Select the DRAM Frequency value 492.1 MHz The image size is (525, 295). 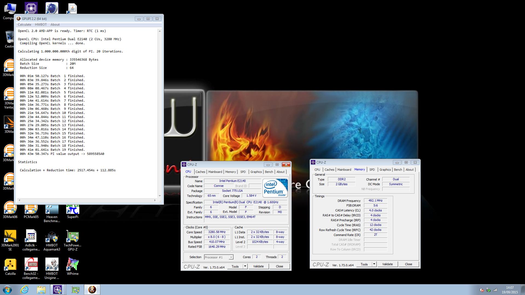pyautogui.click(x=375, y=200)
